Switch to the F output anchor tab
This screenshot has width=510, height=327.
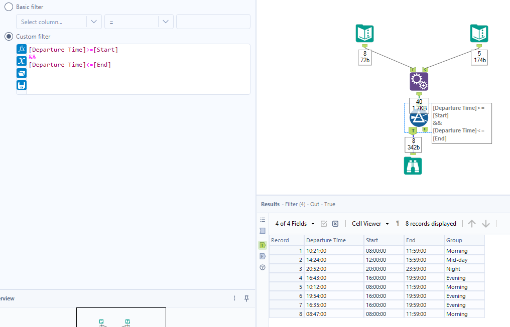tap(262, 256)
